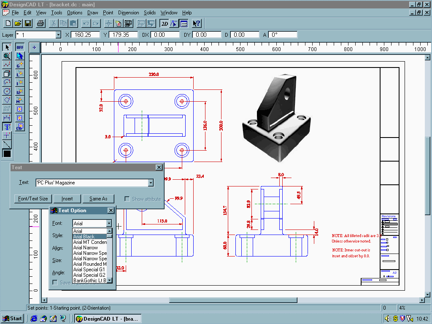Click DesignCAD LT taskbar button
Screen dimensions: 432x324
coord(108,319)
